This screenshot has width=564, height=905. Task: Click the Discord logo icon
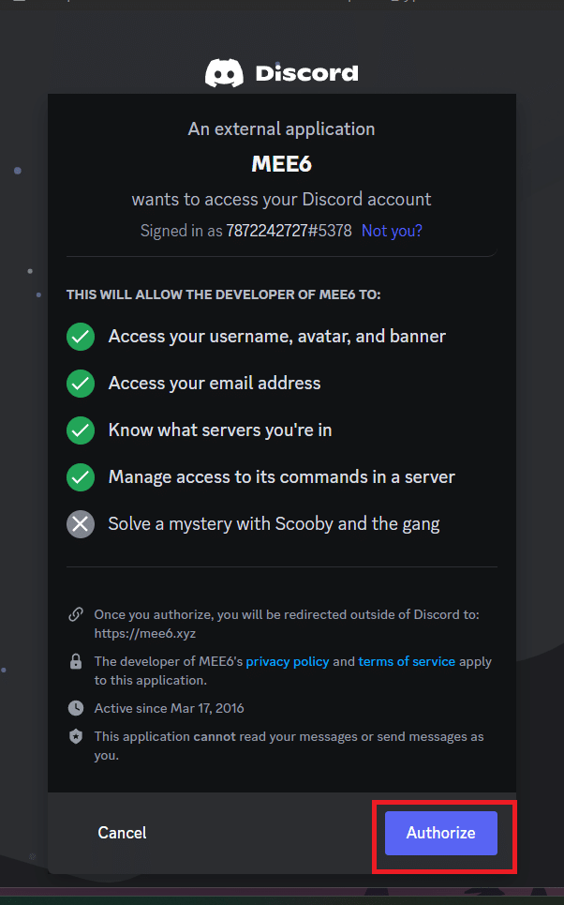224,73
